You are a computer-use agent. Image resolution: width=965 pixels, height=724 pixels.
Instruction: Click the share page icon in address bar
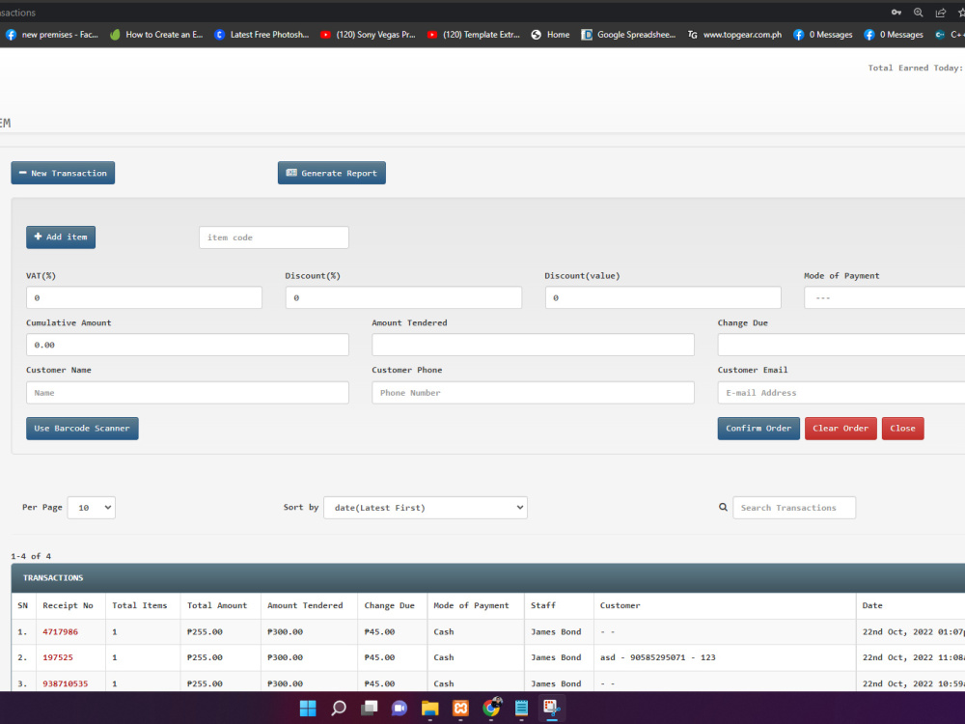click(x=940, y=13)
